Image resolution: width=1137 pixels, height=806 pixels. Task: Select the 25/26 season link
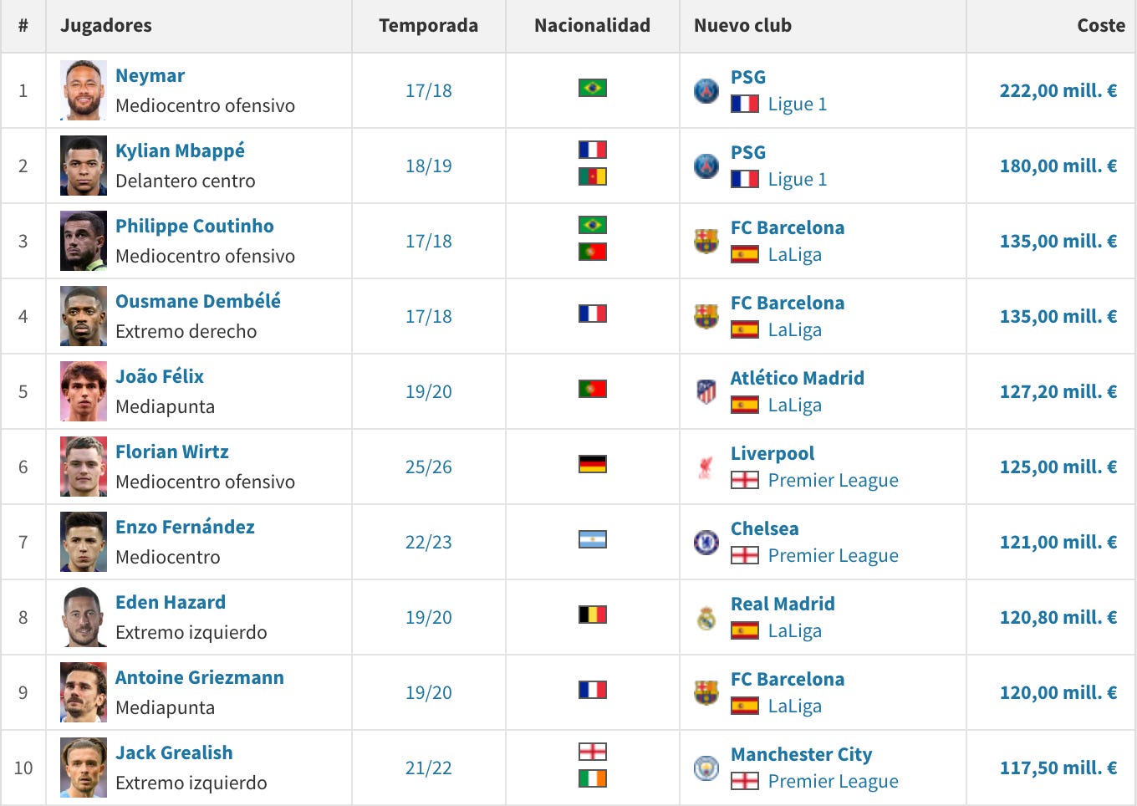point(429,467)
